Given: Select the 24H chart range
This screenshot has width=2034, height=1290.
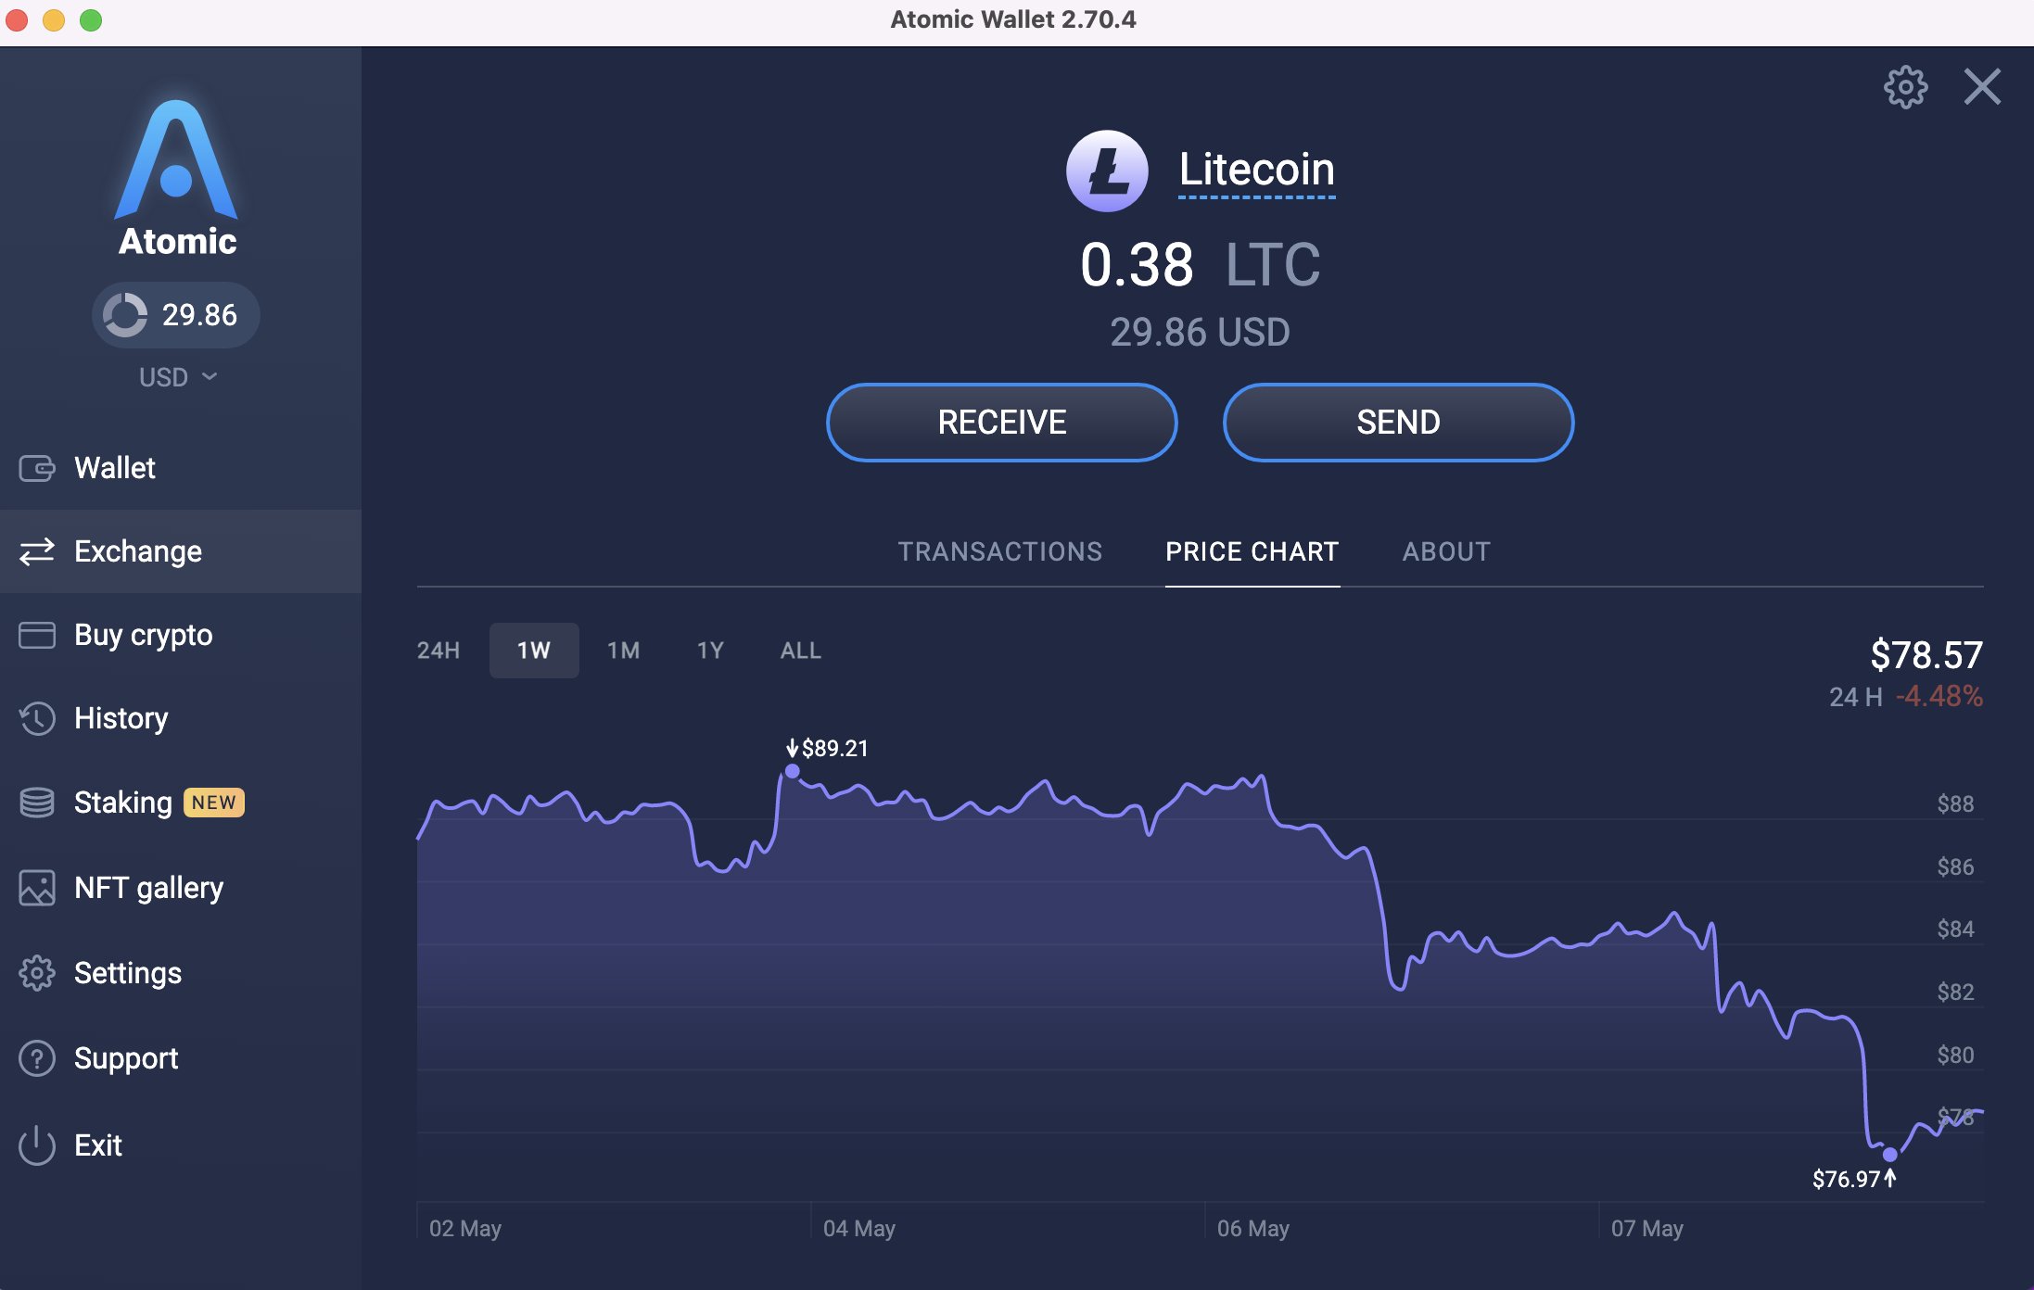Looking at the screenshot, I should [x=438, y=650].
